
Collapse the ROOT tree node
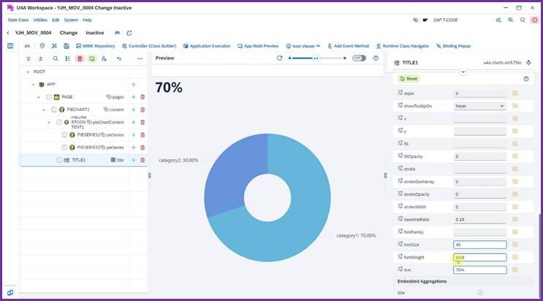tap(28, 72)
